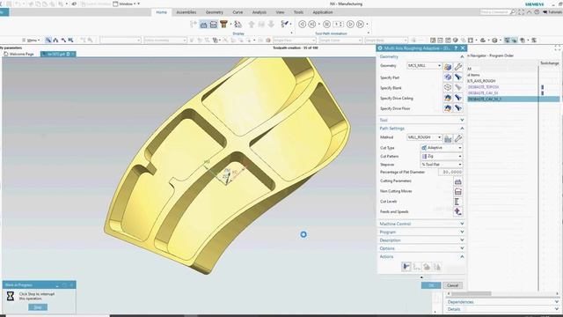Open the Stepover dropdown % Tool Flat

click(x=442, y=165)
